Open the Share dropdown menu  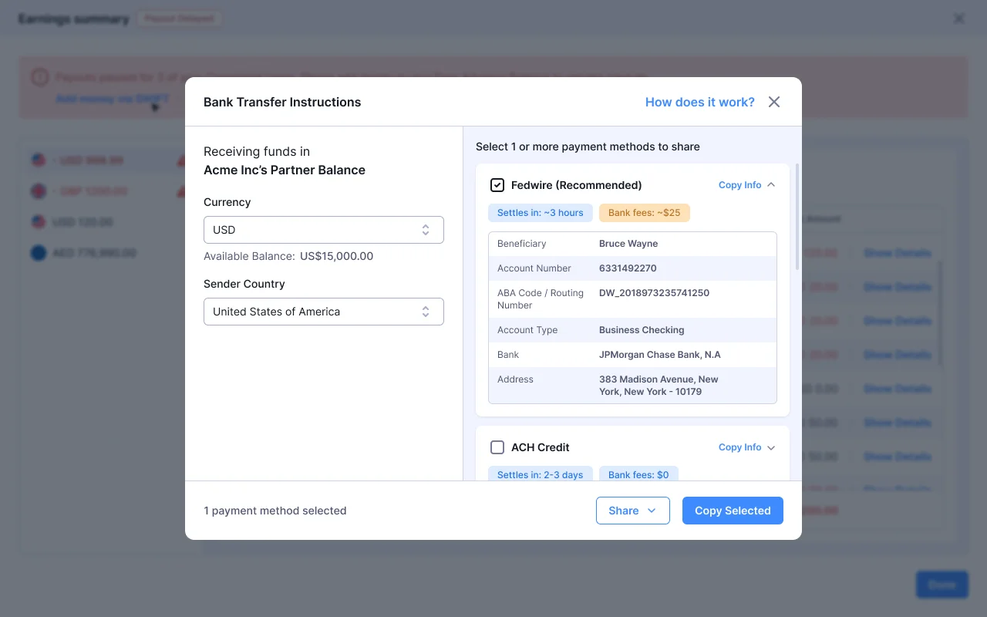click(x=632, y=510)
